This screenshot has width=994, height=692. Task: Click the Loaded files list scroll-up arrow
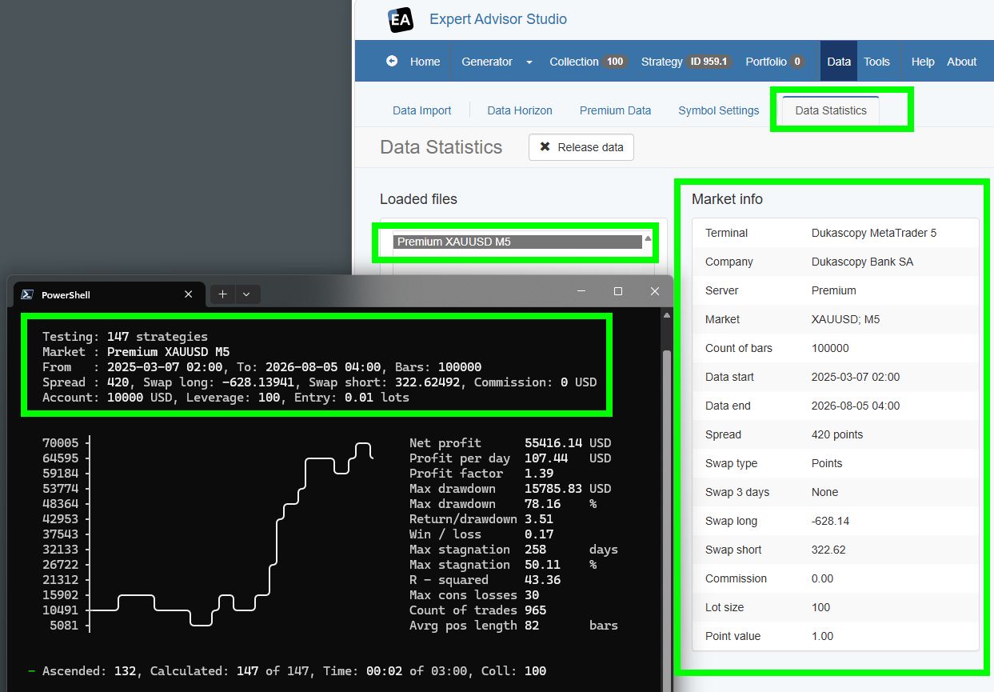click(648, 239)
